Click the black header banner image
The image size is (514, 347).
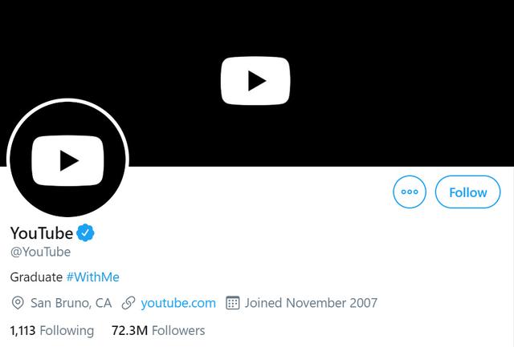click(257, 83)
